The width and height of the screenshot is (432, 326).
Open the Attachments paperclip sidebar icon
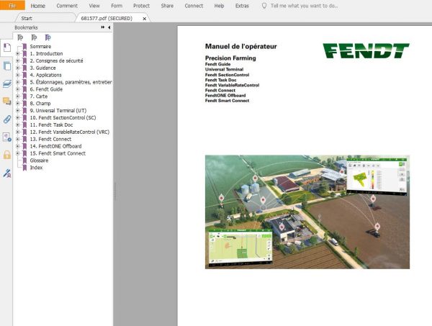pos(7,119)
